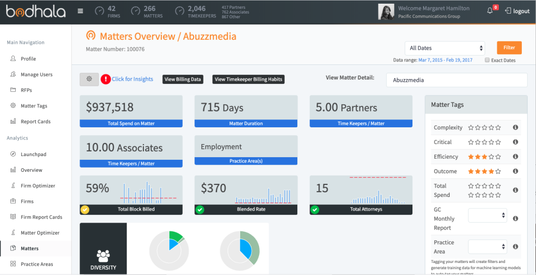The image size is (536, 275).
Task: Click the GC Monthly Report info icon
Action: tap(516, 218)
